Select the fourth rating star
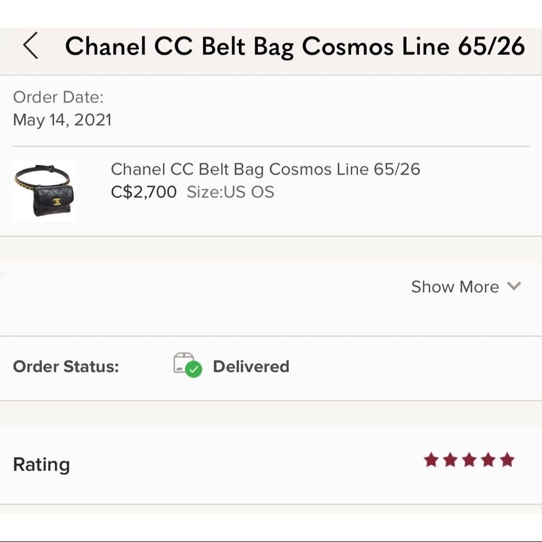 click(x=488, y=460)
